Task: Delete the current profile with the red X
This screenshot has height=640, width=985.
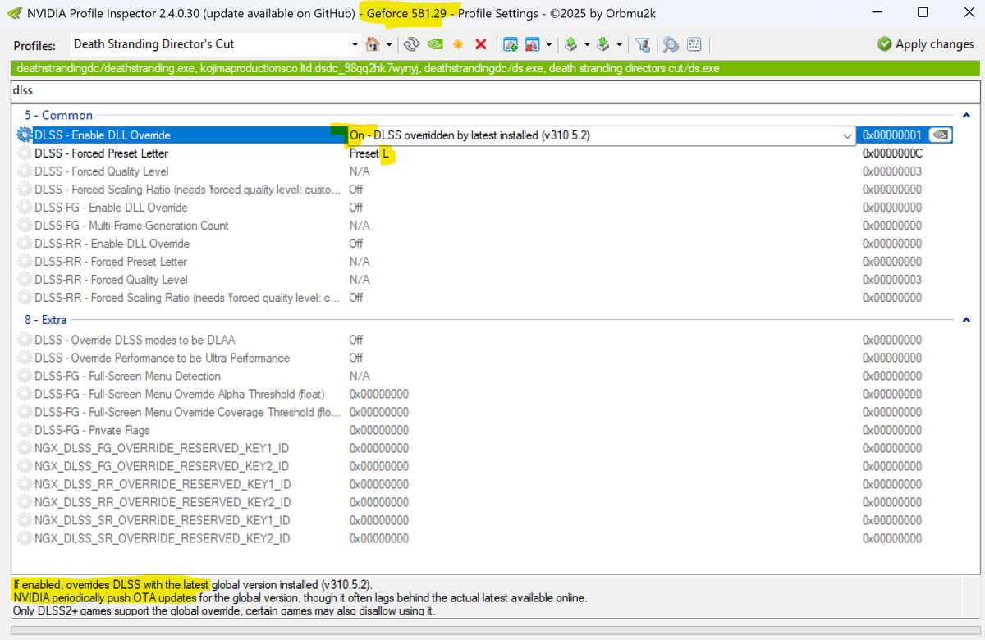Action: [x=481, y=44]
